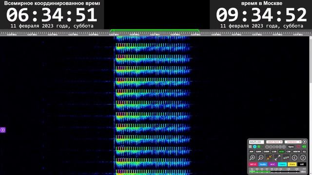Click the black Off tab

(302, 164)
